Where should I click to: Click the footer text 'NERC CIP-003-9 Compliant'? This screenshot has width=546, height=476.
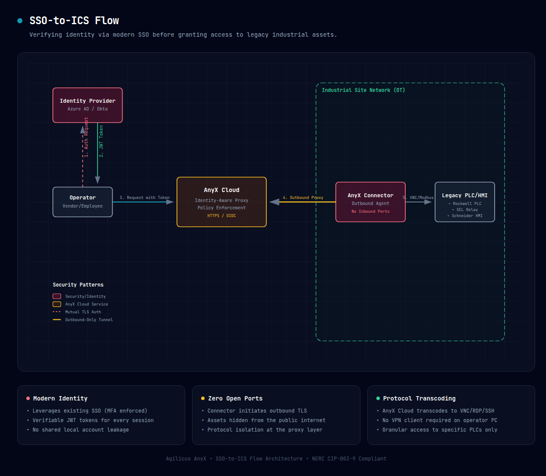pos(349,459)
